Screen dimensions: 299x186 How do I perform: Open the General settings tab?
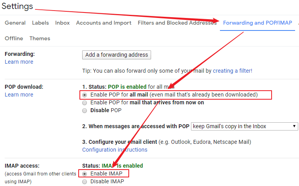(x=15, y=23)
